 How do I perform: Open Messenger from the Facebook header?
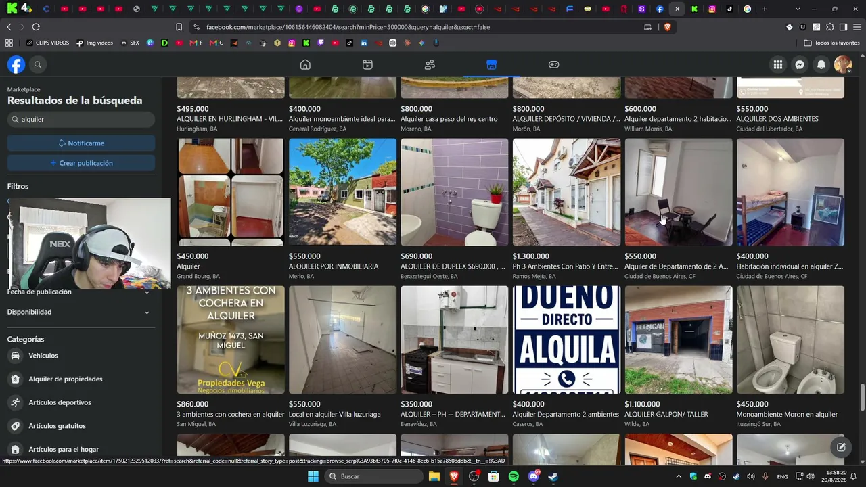(x=800, y=64)
